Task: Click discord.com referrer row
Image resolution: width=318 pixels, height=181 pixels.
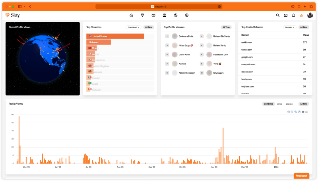Action: [x=275, y=72]
